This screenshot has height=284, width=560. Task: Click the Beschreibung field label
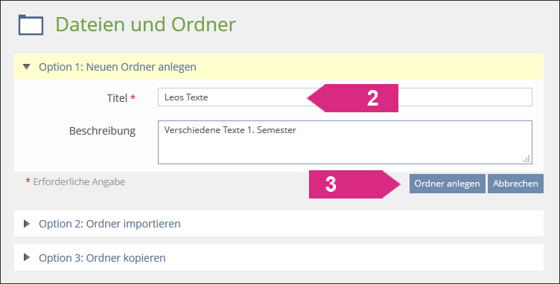(102, 131)
